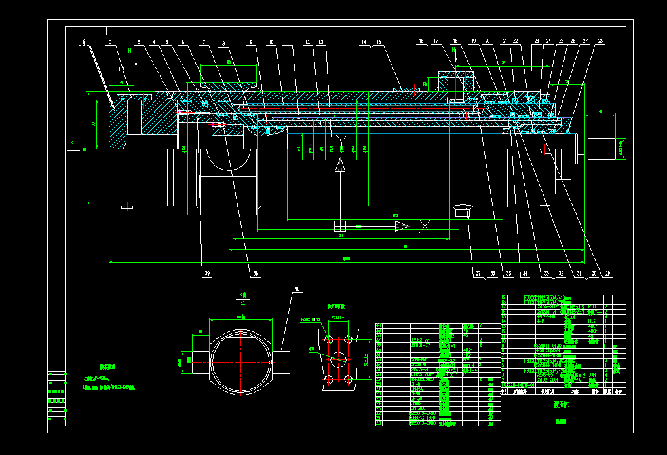Click the drawing title text in the title block
This screenshot has height=455, width=667.
pos(562,405)
